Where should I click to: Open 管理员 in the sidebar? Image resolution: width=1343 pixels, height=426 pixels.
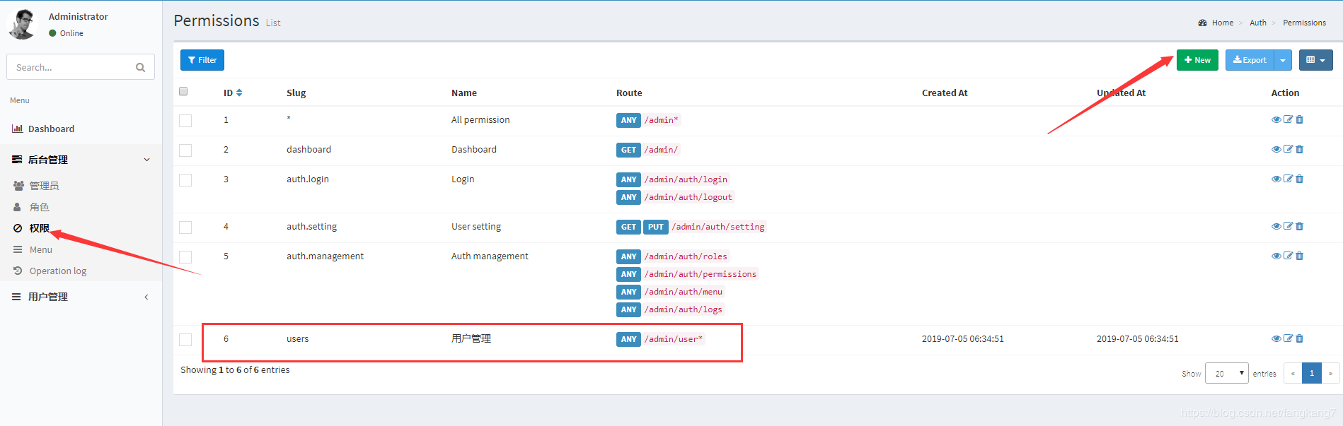tap(81, 186)
